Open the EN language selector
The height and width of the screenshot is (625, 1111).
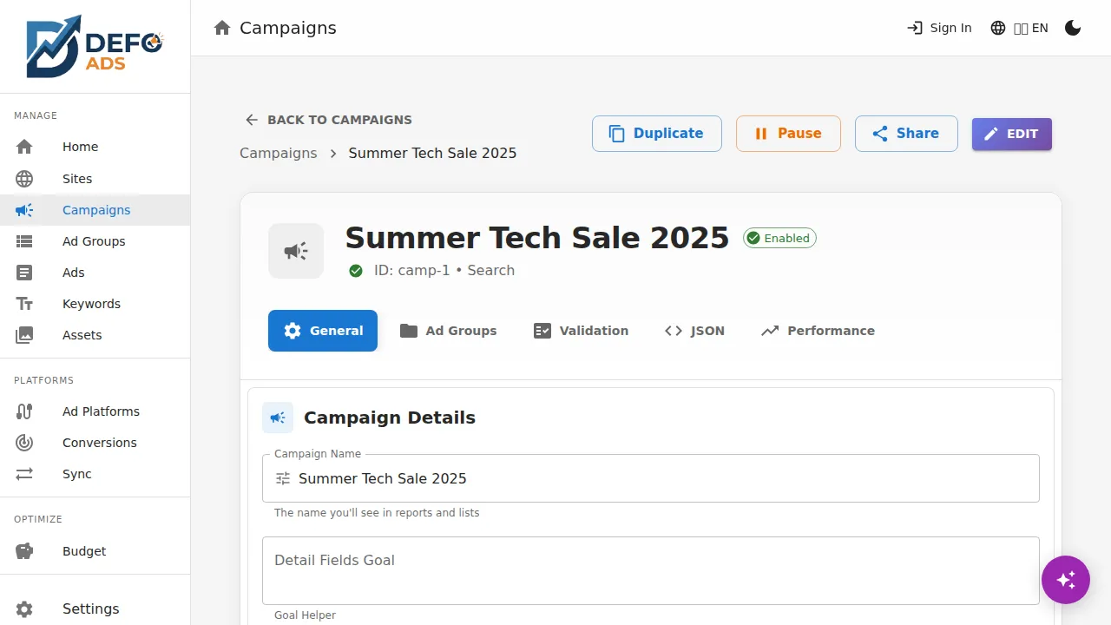(1019, 28)
